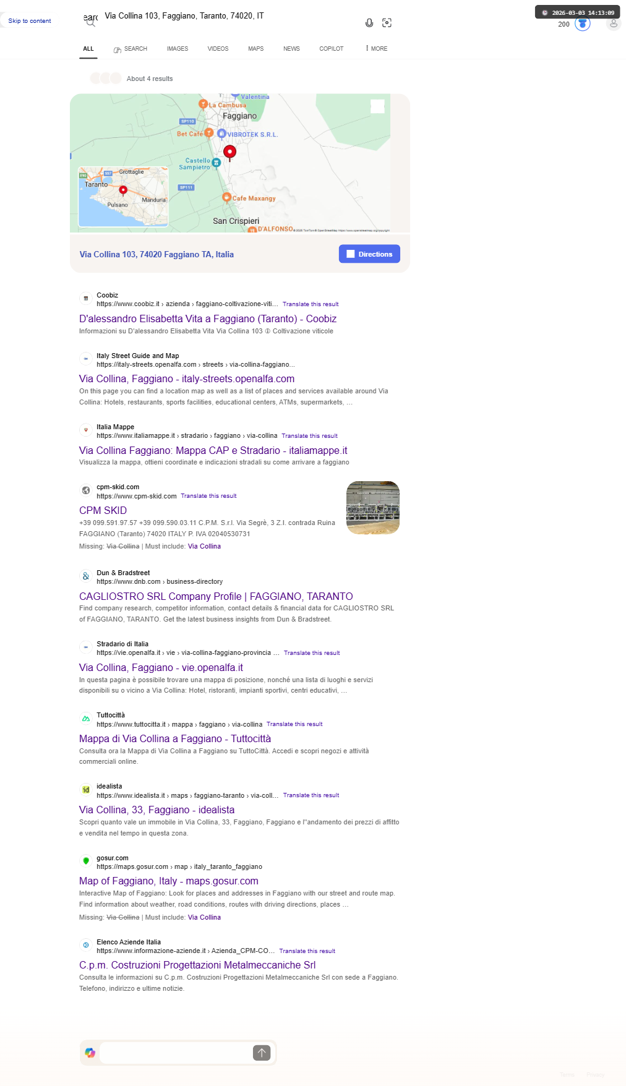Screen dimensions: 626x1086
Task: Click Castello Sampietro map marker
Action: click(216, 163)
